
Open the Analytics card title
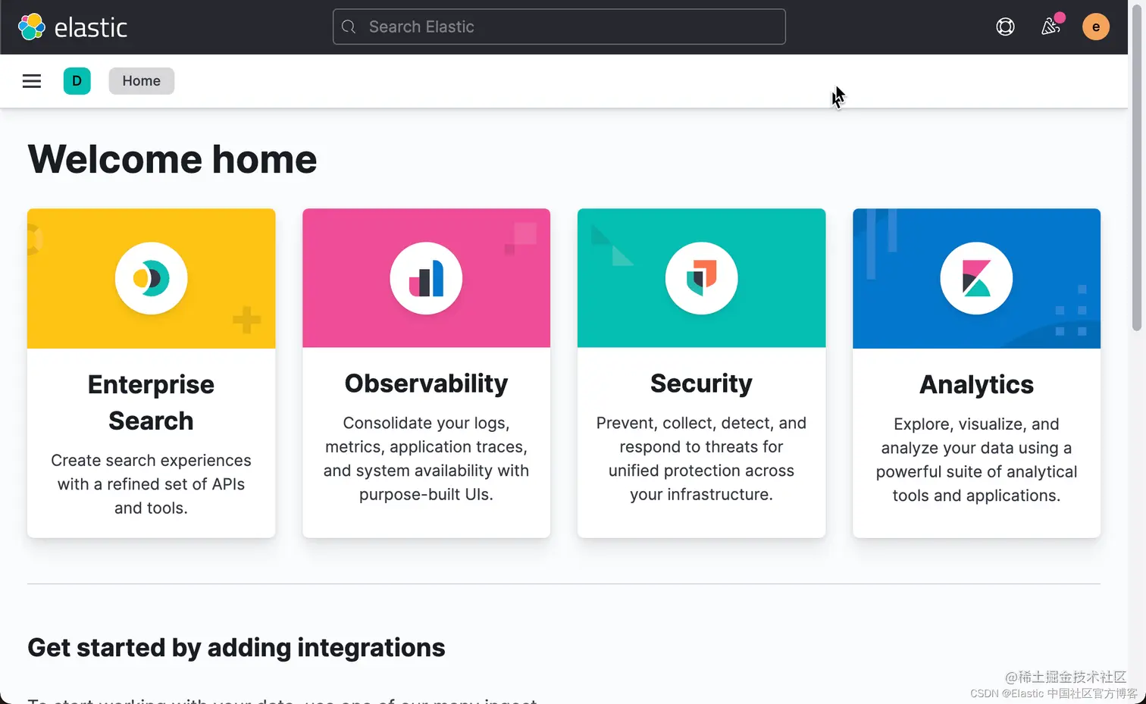976,384
